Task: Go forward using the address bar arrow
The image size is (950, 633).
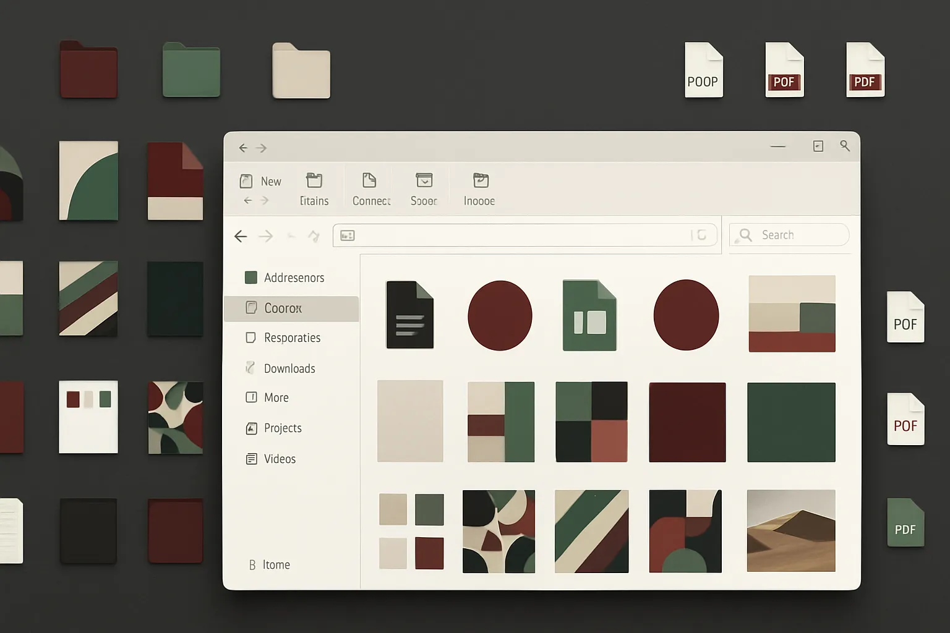Action: coord(265,236)
